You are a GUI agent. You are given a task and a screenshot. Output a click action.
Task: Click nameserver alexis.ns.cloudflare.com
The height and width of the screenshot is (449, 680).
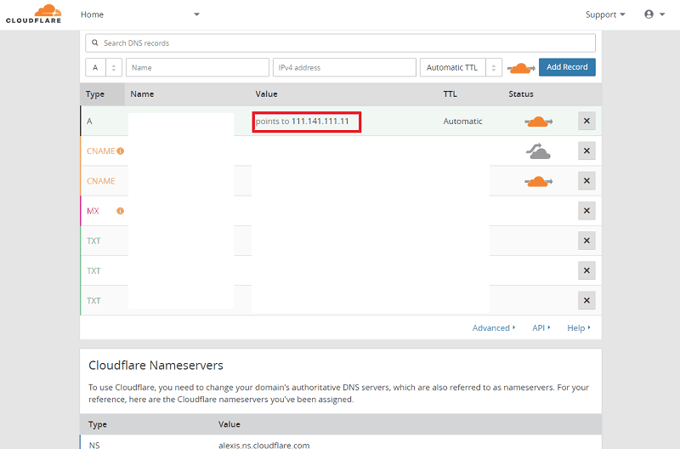[264, 445]
